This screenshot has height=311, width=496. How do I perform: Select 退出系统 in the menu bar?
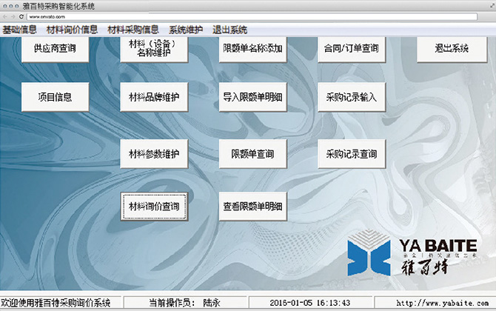[229, 30]
